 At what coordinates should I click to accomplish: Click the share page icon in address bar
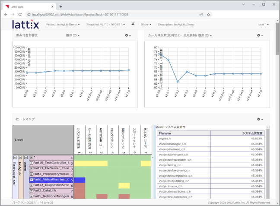coord(201,15)
